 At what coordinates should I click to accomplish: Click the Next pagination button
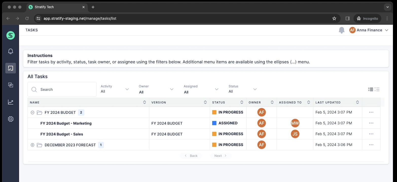pyautogui.click(x=220, y=156)
